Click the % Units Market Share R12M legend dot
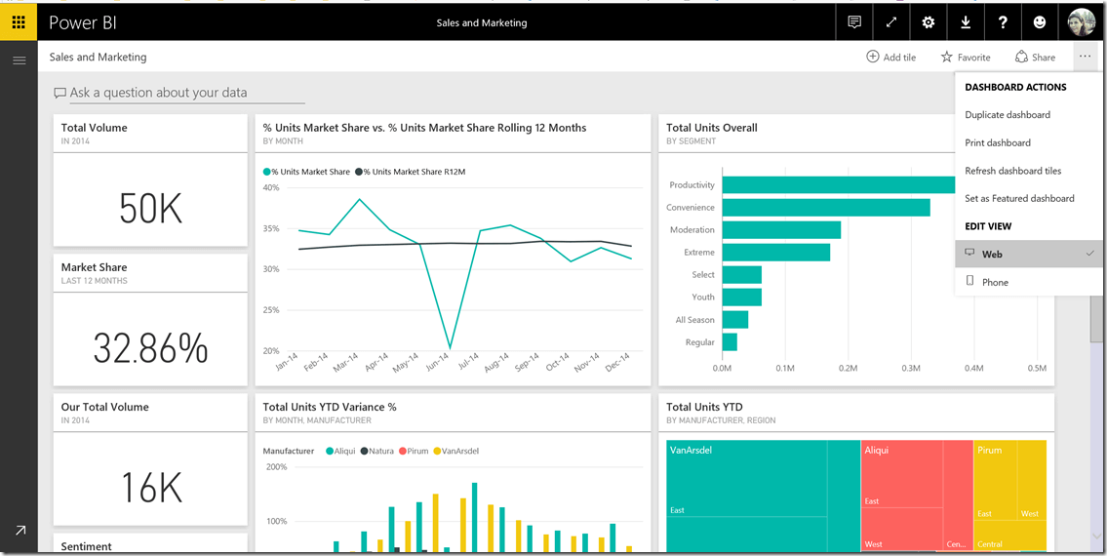Viewport: 1107px width, 556px height. click(x=359, y=172)
